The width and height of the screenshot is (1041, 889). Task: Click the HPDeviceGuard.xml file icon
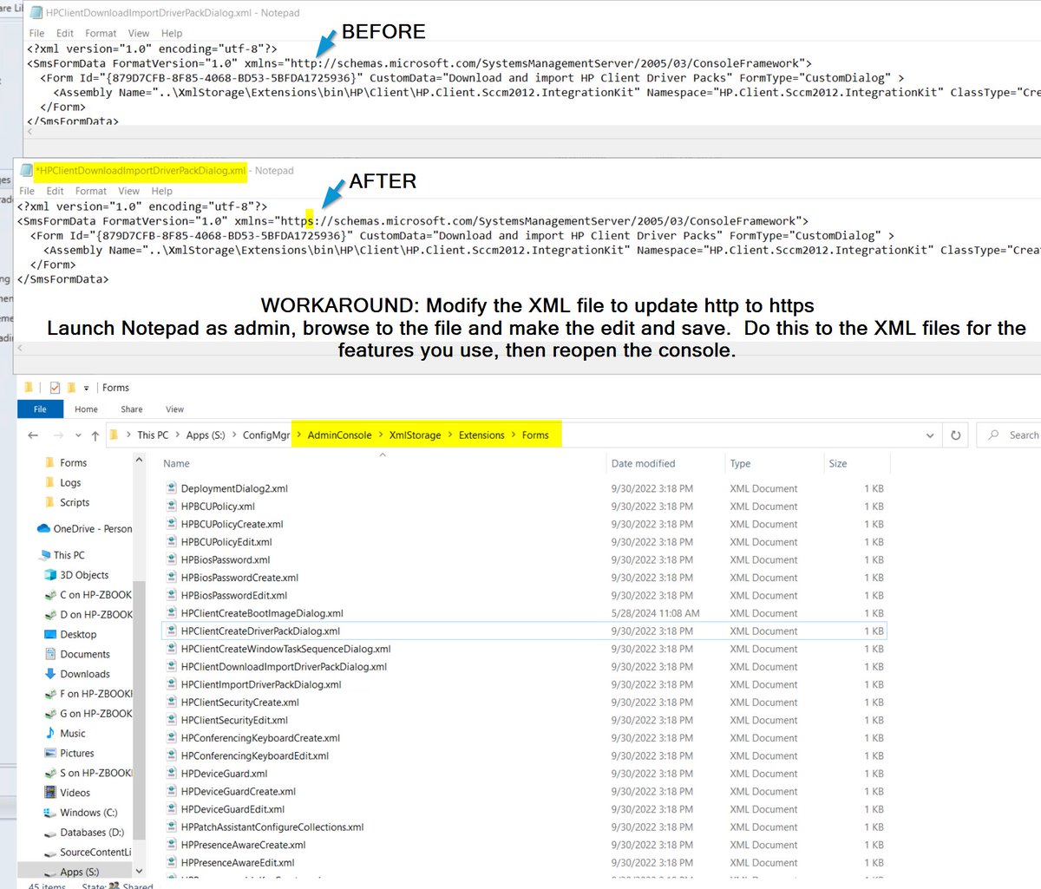click(171, 774)
